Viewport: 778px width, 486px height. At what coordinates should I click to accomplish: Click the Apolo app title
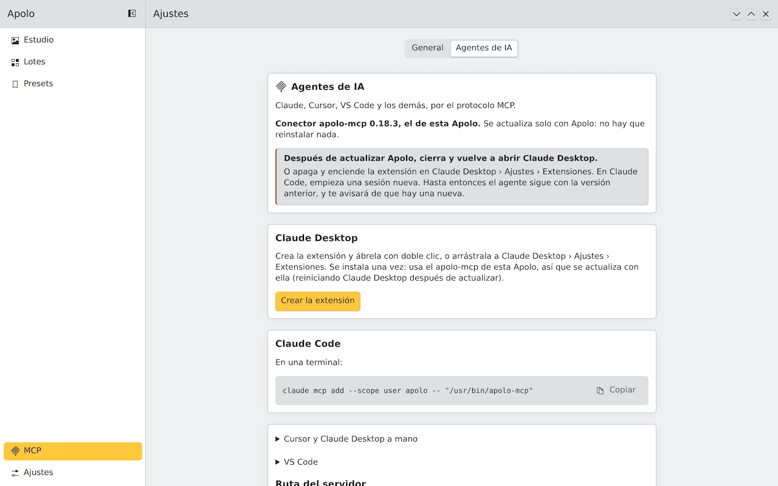point(21,14)
